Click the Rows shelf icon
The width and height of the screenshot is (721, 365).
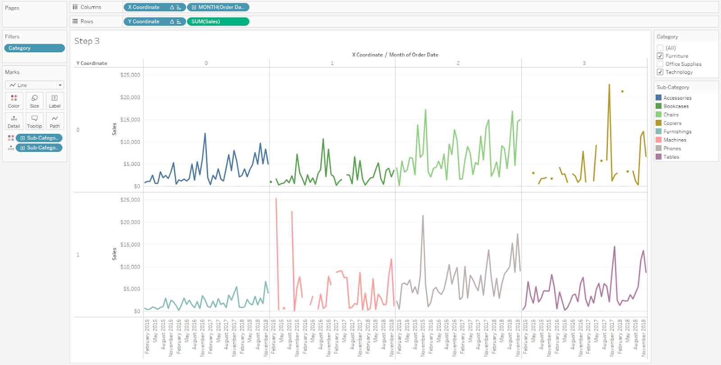75,21
